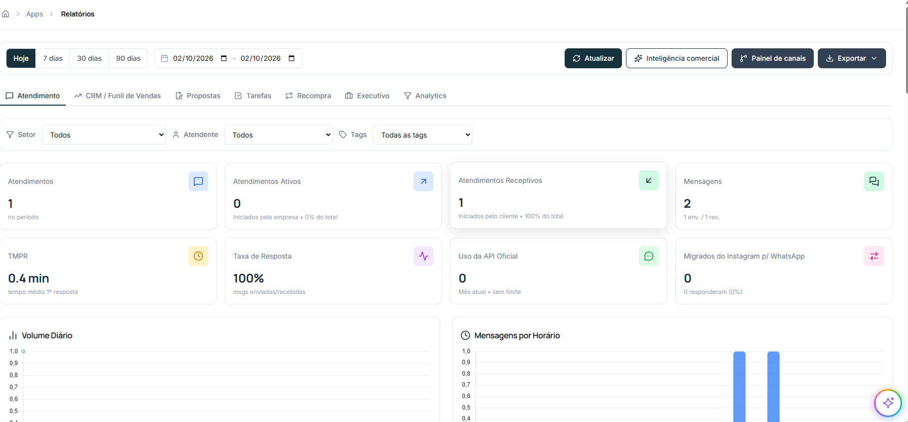
Task: Go to the home breadcrumb icon
Action: click(x=5, y=14)
